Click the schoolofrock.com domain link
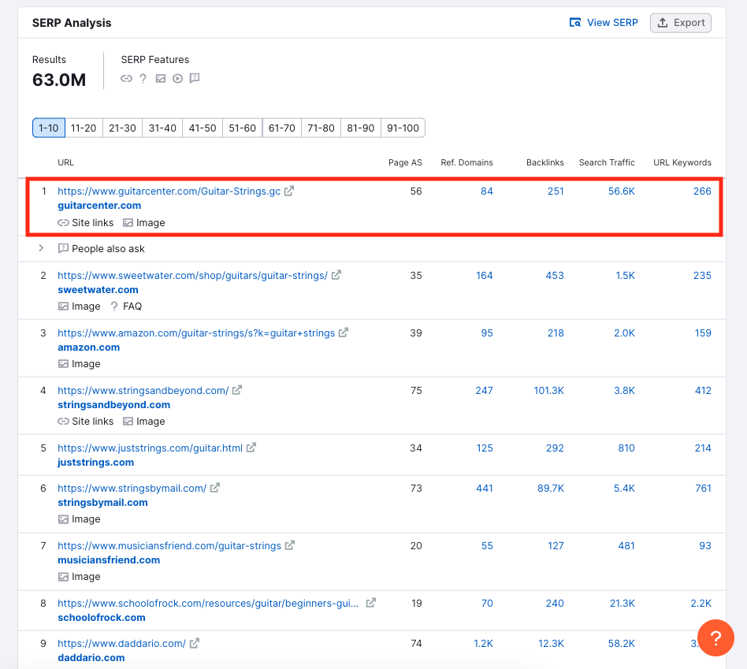 click(102, 618)
